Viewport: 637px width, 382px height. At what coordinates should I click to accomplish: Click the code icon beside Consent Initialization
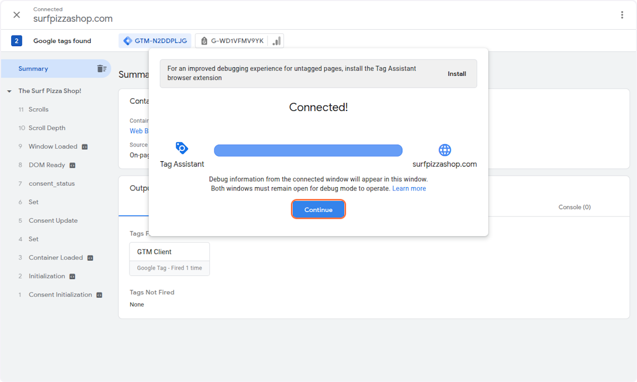tap(99, 295)
